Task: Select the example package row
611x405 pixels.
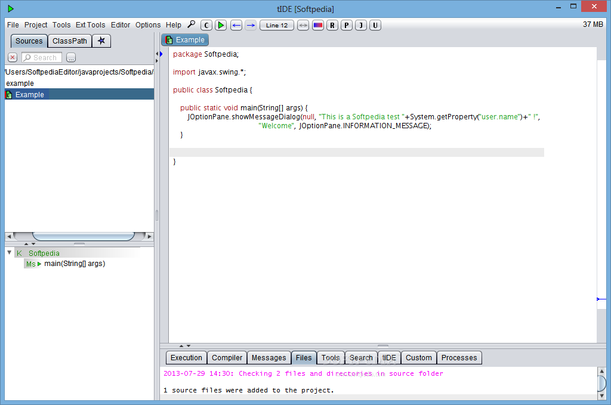Action: click(79, 84)
